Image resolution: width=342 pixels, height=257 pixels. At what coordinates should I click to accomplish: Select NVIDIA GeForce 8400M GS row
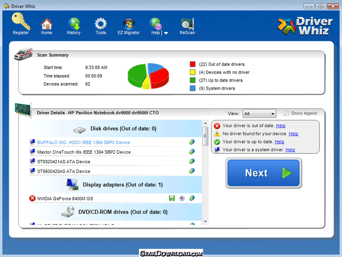112,198
